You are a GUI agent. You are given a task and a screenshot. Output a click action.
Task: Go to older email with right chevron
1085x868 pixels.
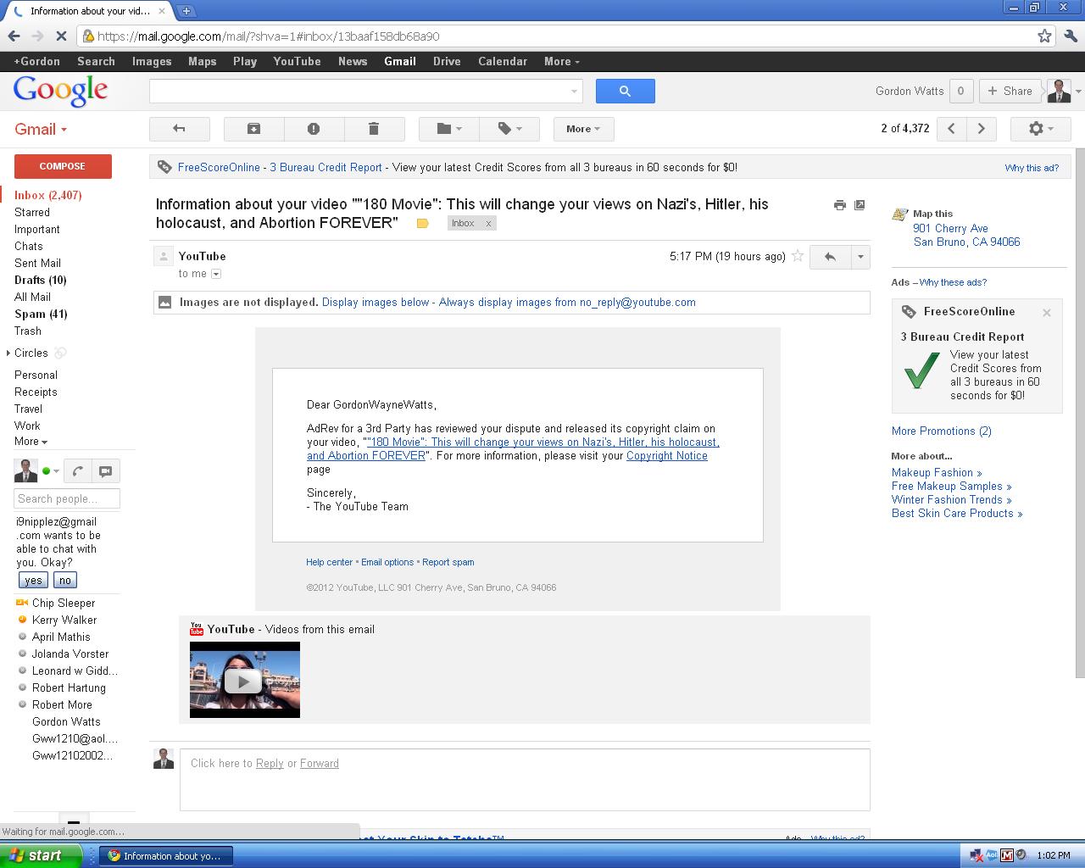982,129
